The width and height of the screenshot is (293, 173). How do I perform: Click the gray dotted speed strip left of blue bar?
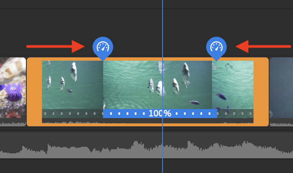coord(72,114)
